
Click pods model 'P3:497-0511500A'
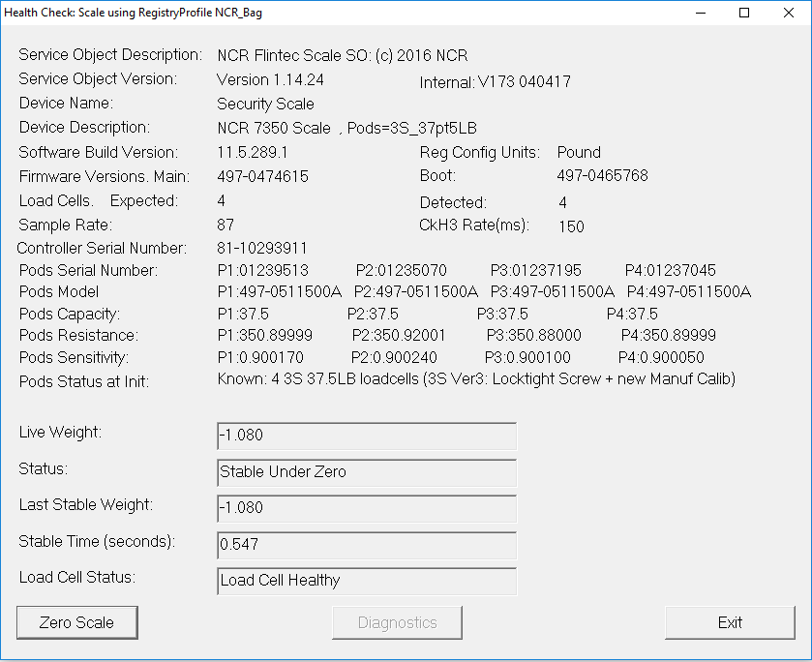pyautogui.click(x=553, y=291)
